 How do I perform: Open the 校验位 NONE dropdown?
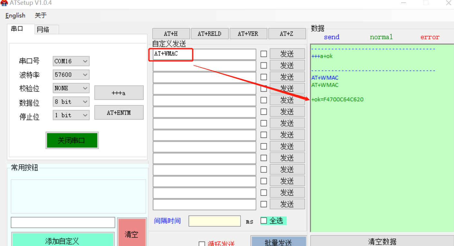pyautogui.click(x=71, y=88)
